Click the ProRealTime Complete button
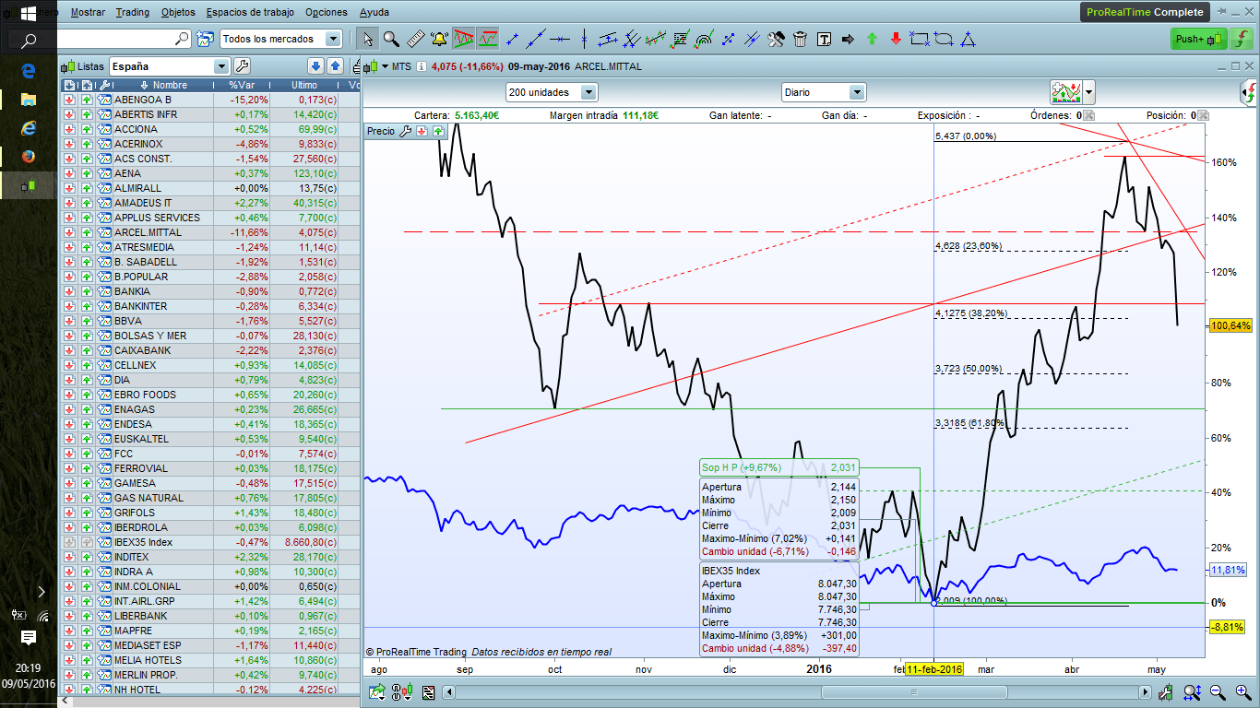The width and height of the screenshot is (1260, 708). (x=1145, y=12)
